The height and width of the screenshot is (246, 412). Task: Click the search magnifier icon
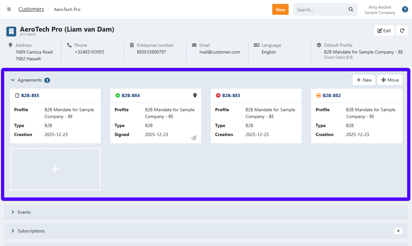351,9
